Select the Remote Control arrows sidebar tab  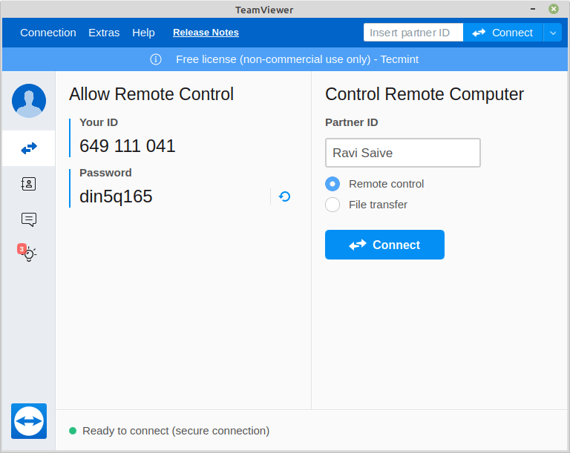(29, 148)
